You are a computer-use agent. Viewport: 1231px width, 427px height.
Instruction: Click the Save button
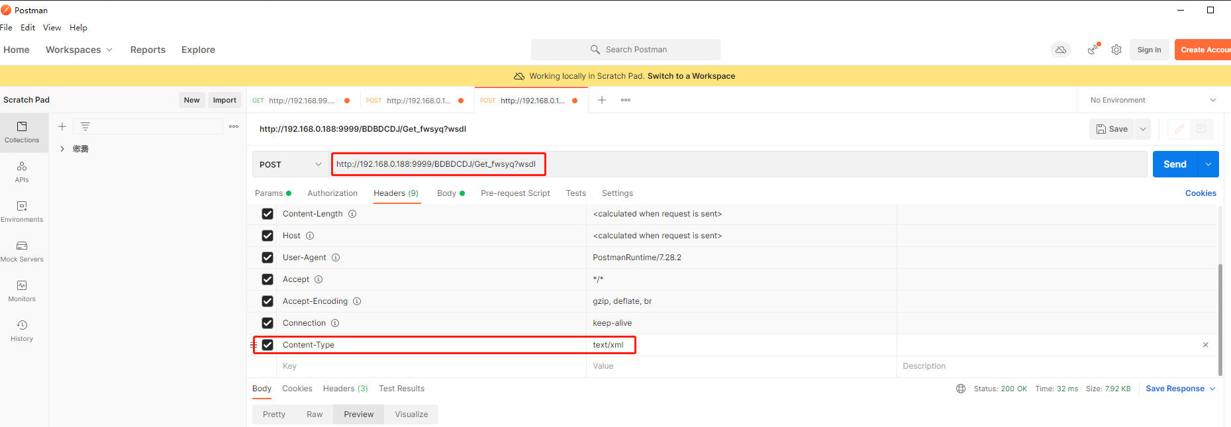coord(1112,129)
